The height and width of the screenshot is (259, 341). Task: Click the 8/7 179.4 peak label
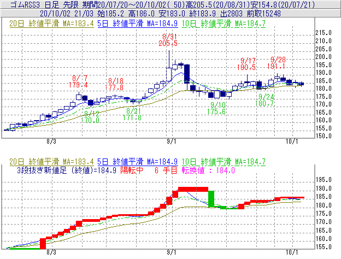click(x=78, y=81)
